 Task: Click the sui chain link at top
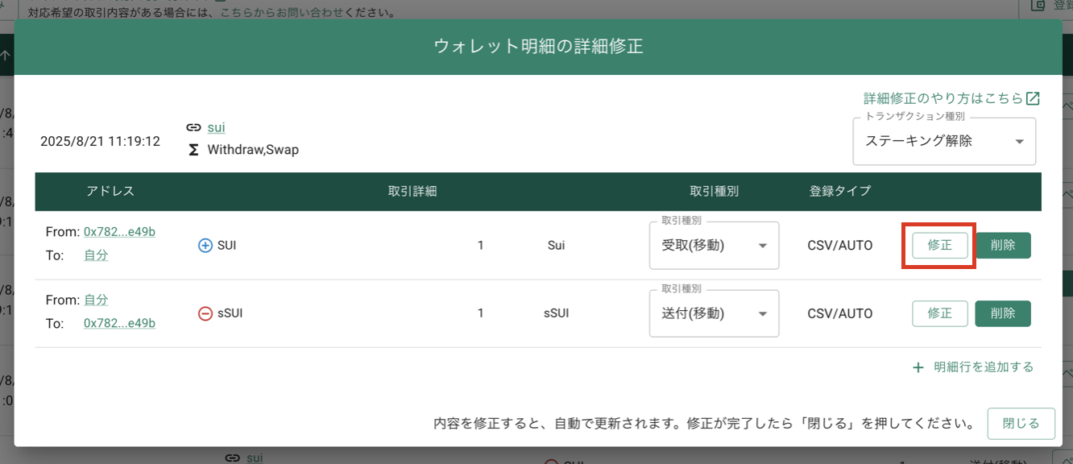(216, 127)
